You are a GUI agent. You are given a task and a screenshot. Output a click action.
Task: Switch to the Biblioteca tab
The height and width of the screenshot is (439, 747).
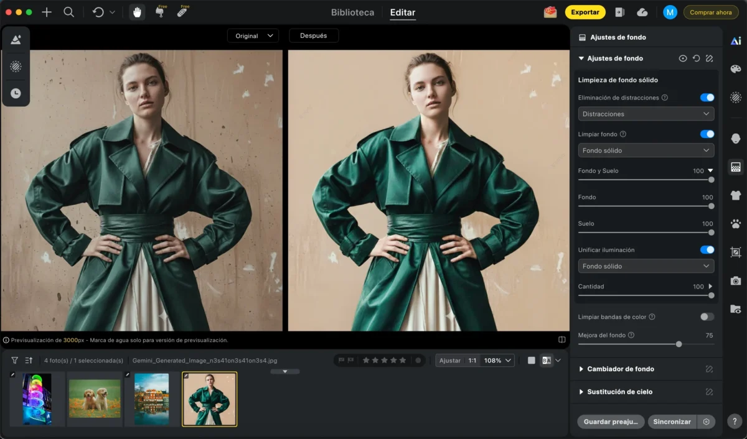tap(352, 12)
